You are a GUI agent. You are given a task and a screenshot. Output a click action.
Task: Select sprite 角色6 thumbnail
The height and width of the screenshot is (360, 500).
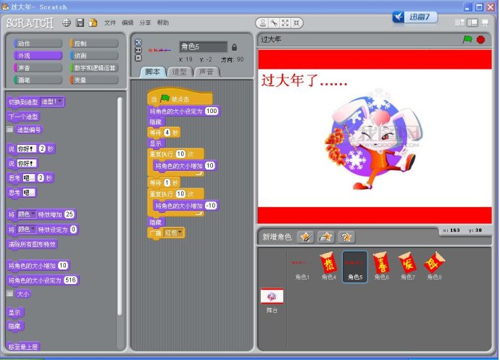coord(381,267)
